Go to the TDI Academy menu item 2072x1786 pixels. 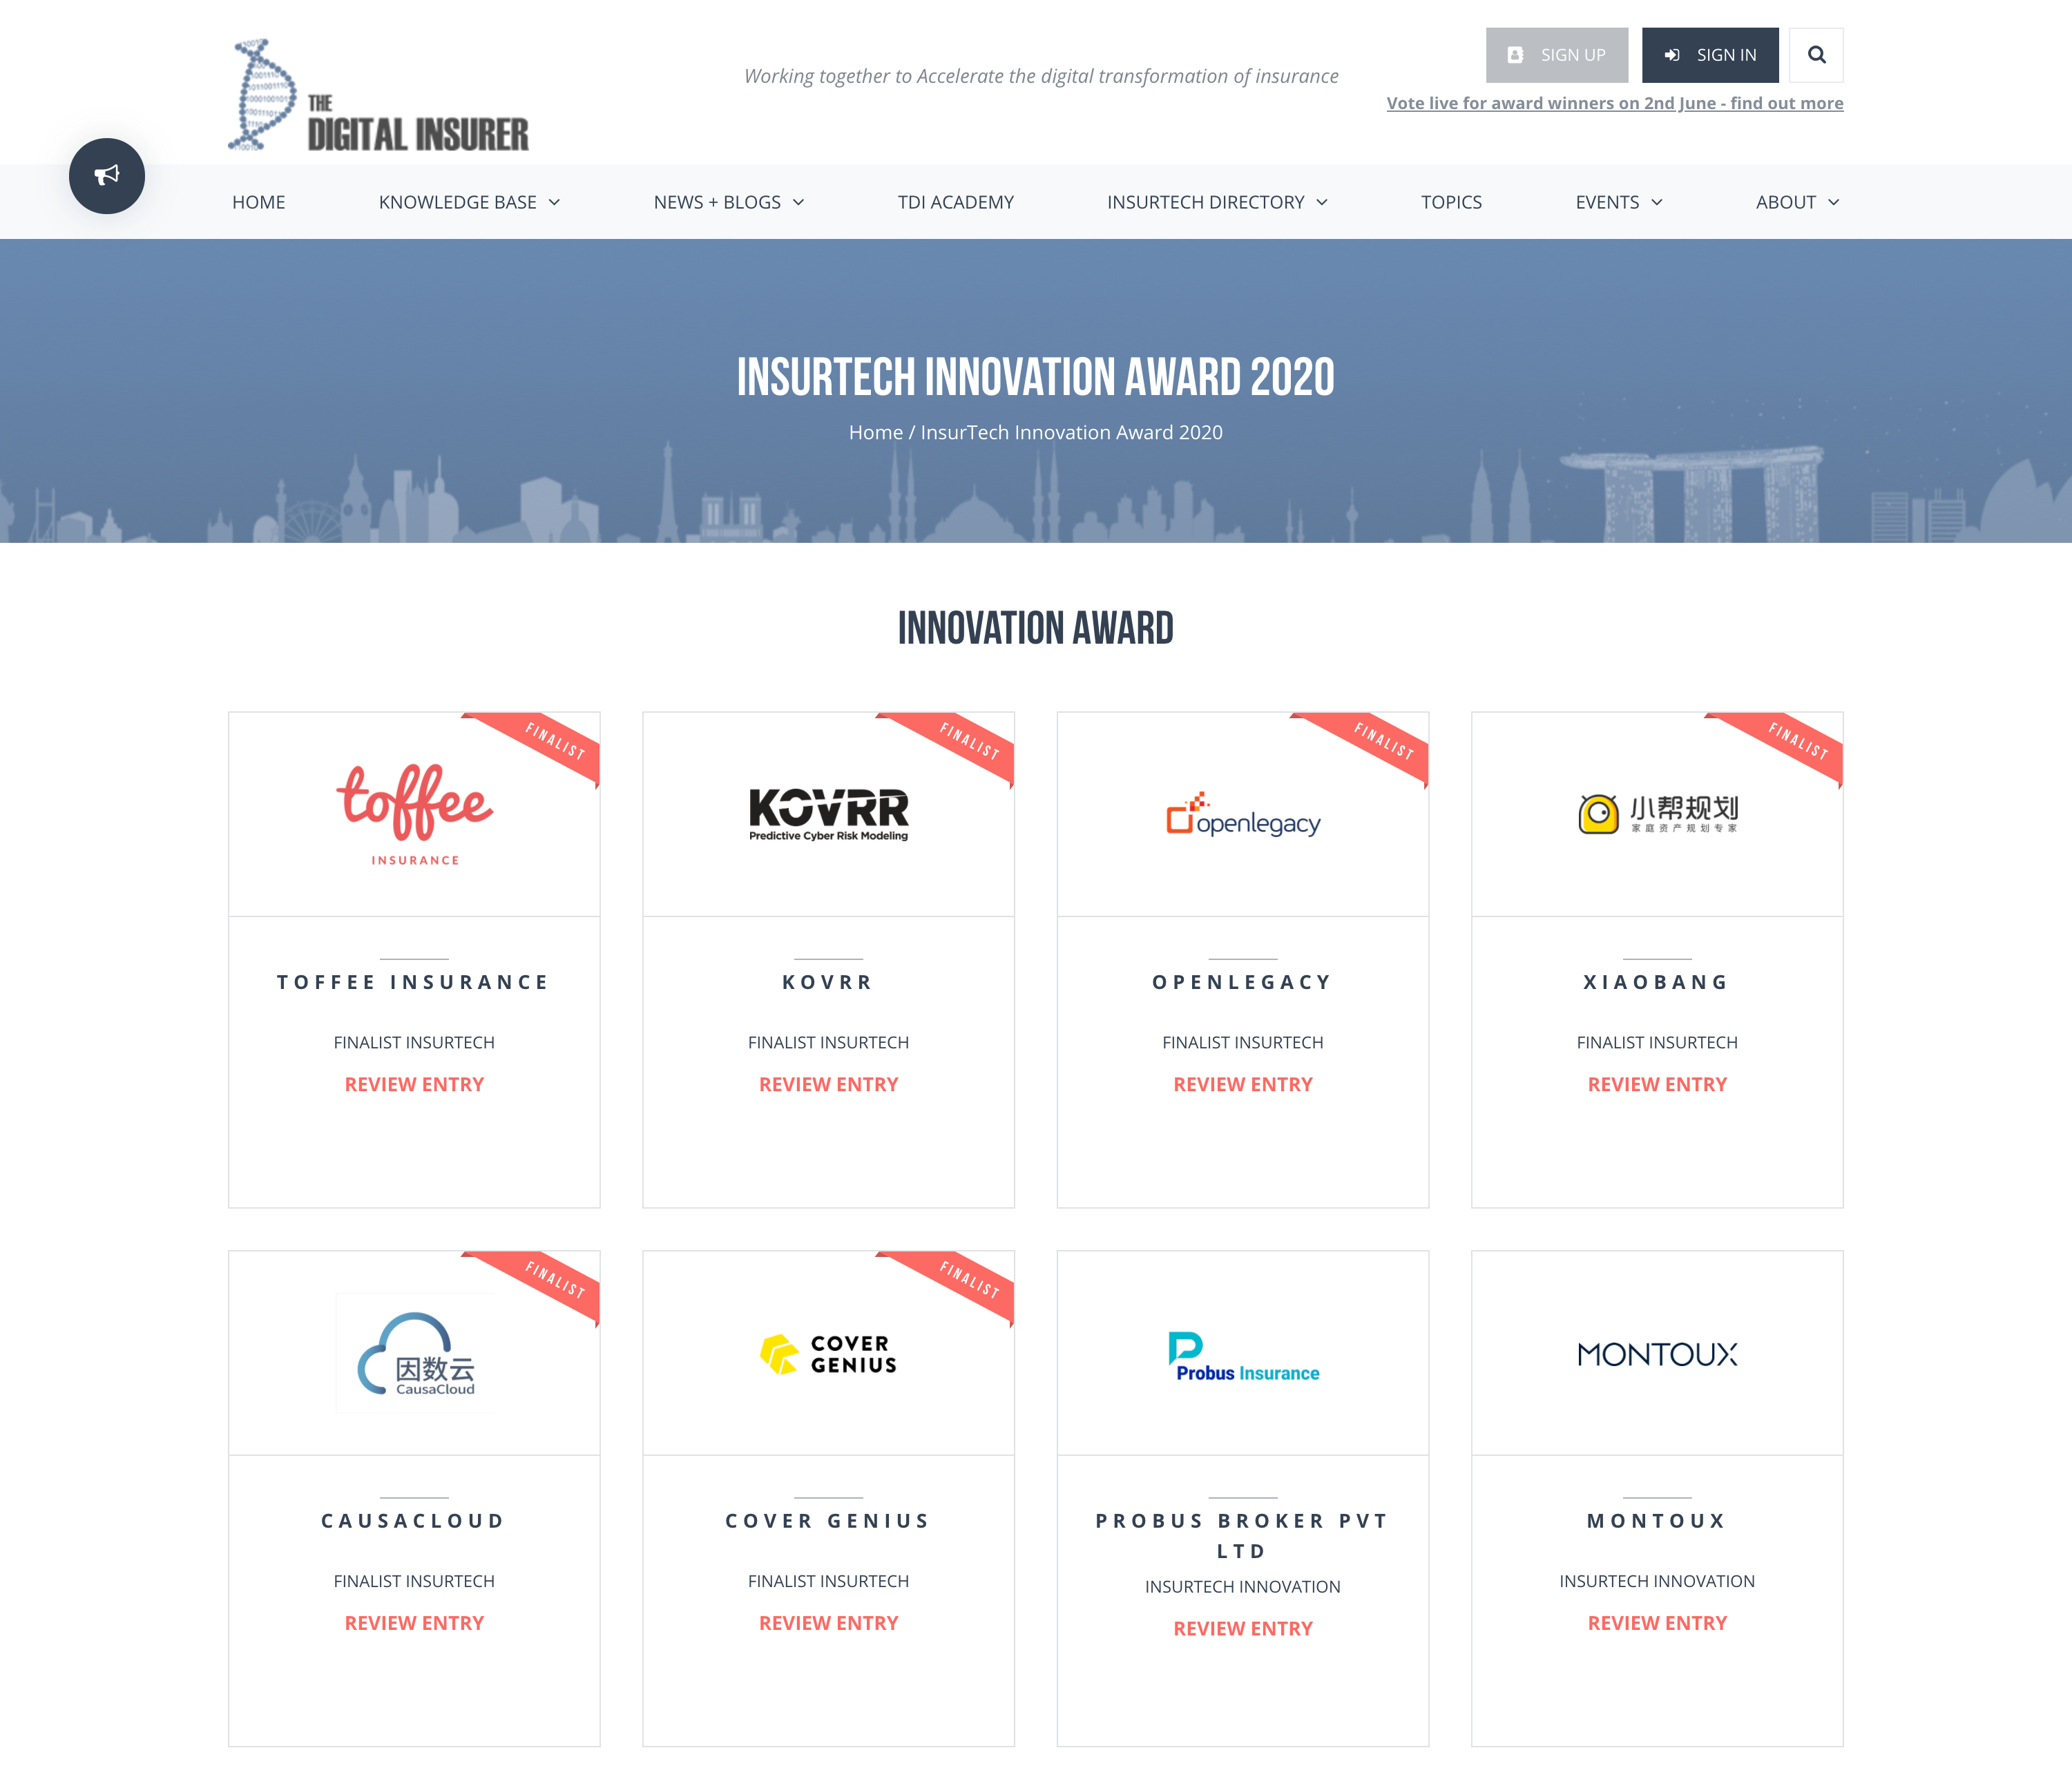click(x=955, y=202)
